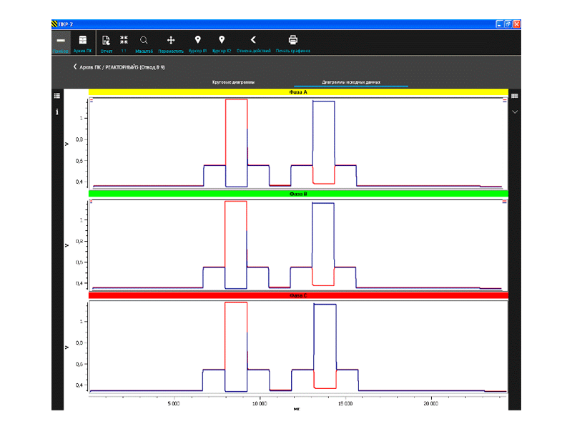Viewport: 572px width, 429px height.
Task: Click the 5 000 tick label on time axis
Action: coord(174,403)
